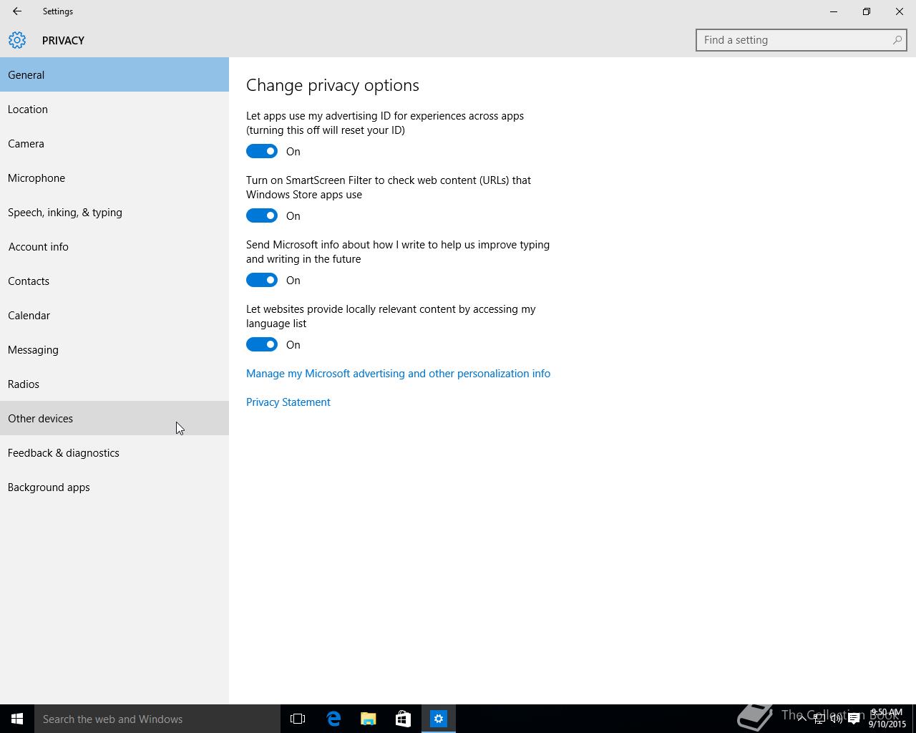Toggle the SmartScreen Filter switch
This screenshot has width=916, height=733.
pyautogui.click(x=262, y=215)
